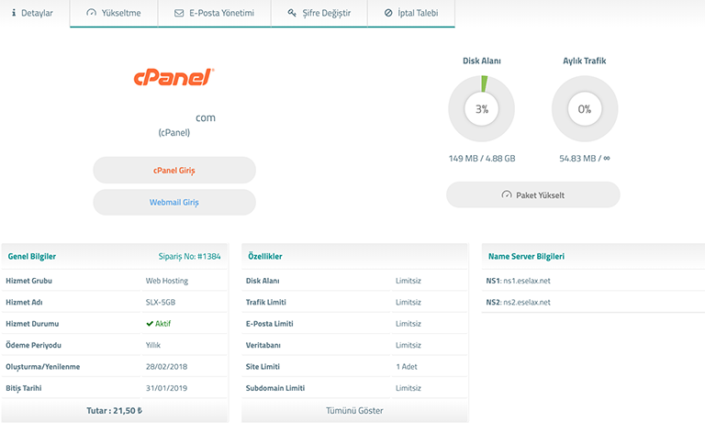The height and width of the screenshot is (433, 705).
Task: Click the Trafik Limiti row label
Action: click(265, 303)
